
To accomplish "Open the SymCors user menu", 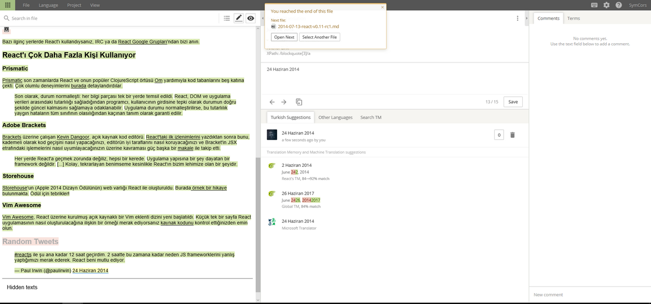I will pos(637,5).
